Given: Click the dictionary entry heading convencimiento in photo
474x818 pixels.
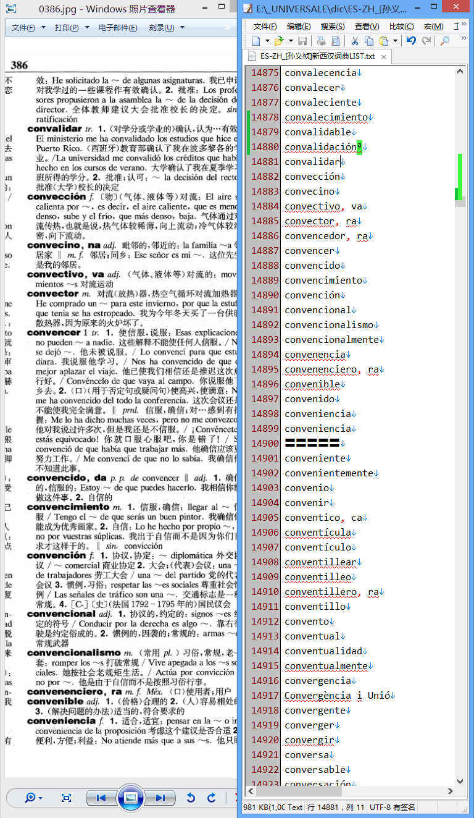Looking at the screenshot, I should click(68, 507).
